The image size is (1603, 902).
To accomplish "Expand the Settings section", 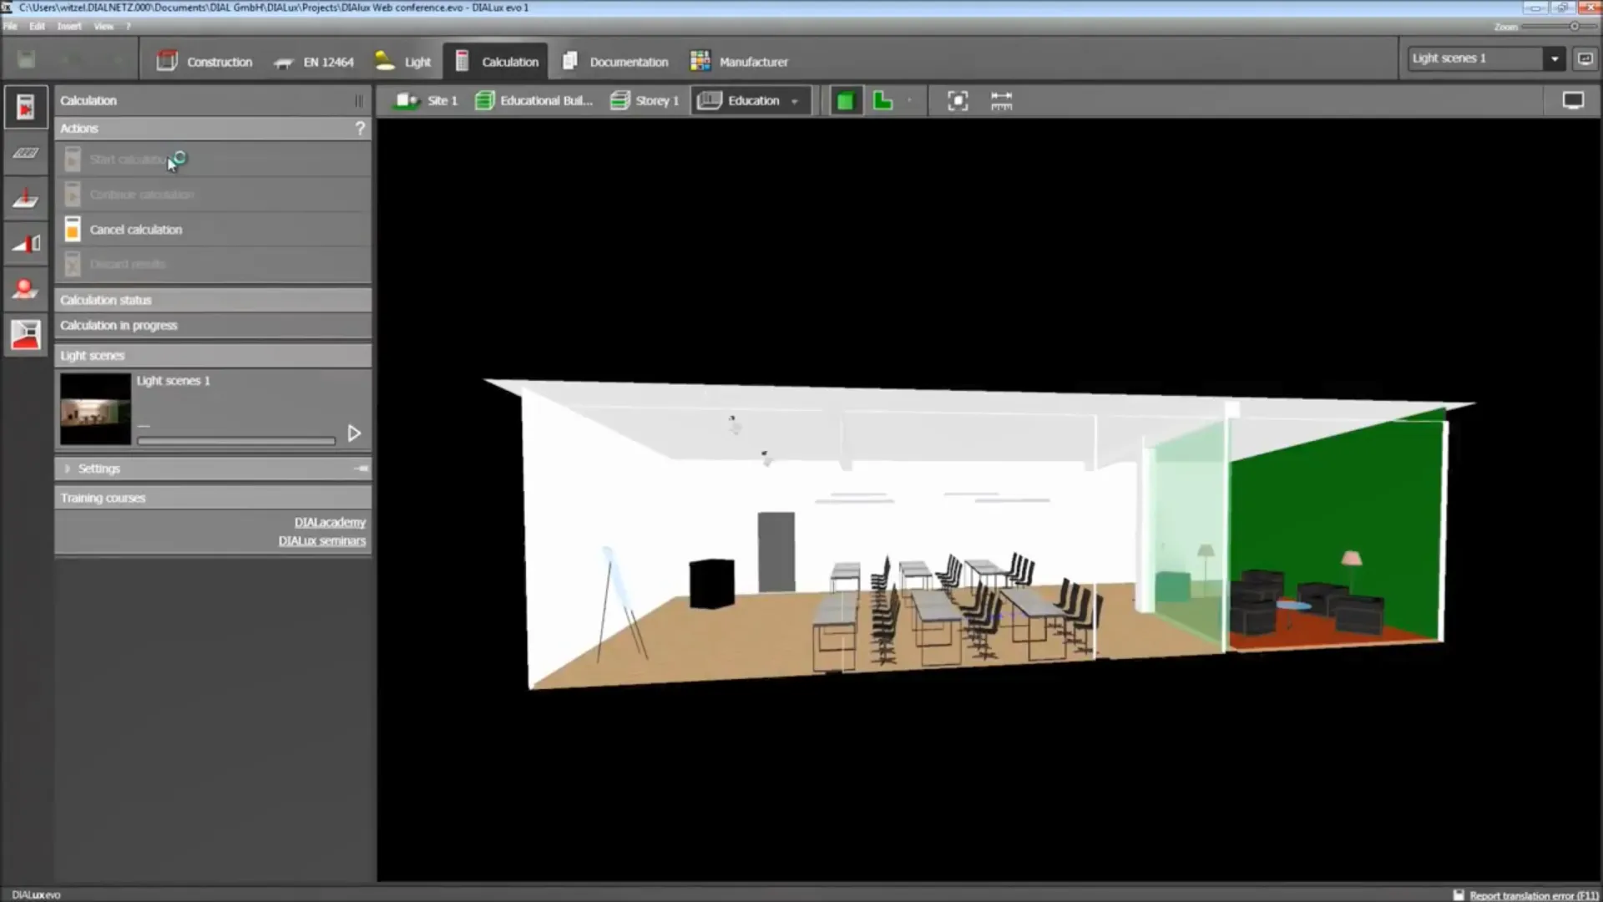I will 68,469.
